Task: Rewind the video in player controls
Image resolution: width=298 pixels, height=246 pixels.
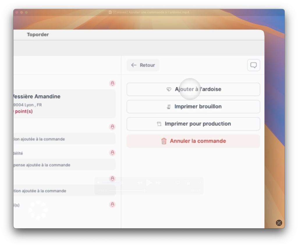Action: click(140, 183)
